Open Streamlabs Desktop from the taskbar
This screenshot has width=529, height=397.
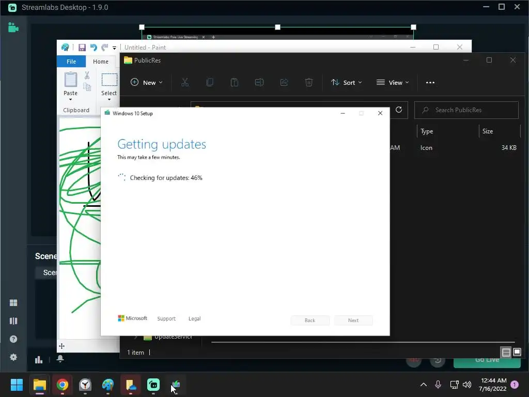click(153, 385)
